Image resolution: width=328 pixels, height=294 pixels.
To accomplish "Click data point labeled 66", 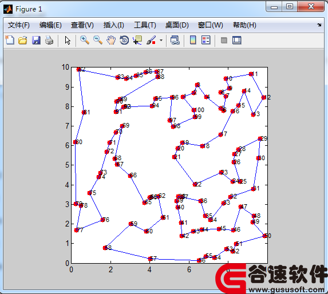I will pos(131,176).
